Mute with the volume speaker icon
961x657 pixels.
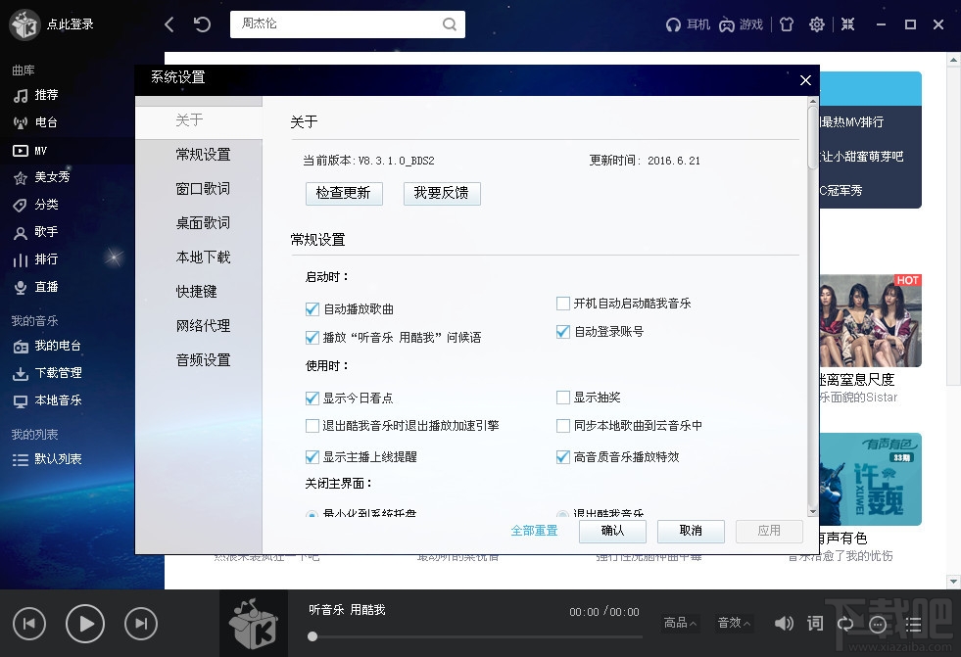(x=784, y=624)
